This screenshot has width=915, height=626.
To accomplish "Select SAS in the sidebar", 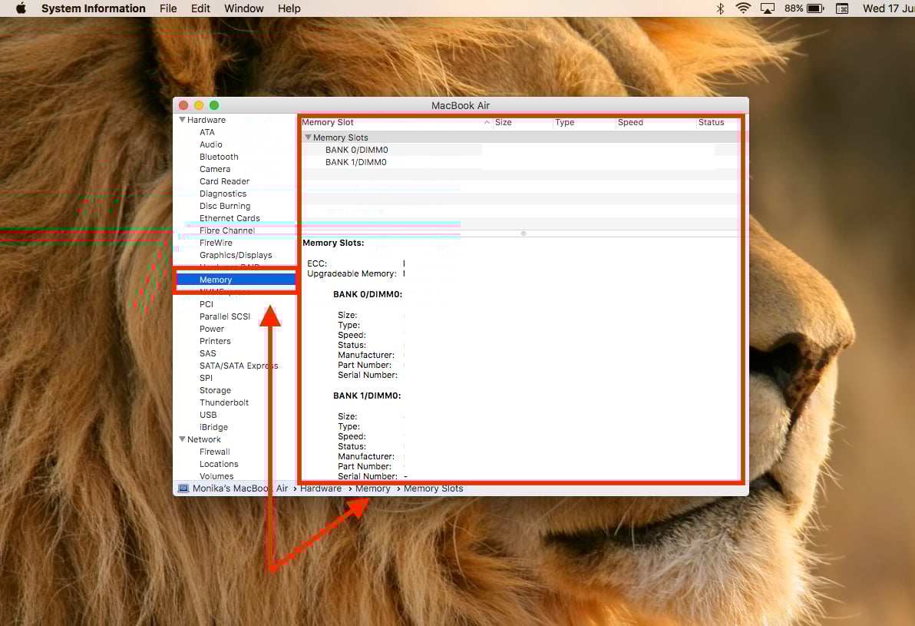I will click(208, 353).
